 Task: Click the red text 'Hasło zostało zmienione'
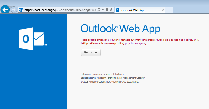click(x=95, y=40)
